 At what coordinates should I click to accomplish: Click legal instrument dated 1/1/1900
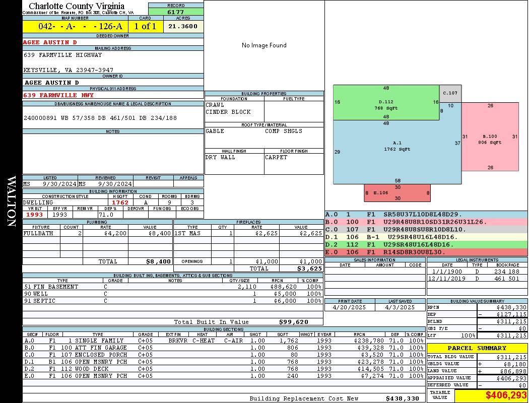coord(477,272)
